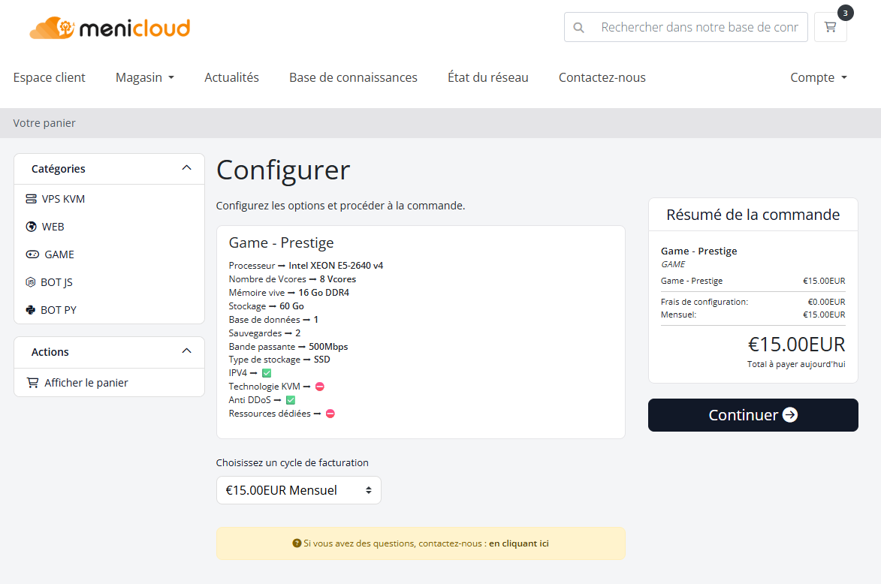Click the €0.00EUR configuration fee
The height and width of the screenshot is (584, 881).
coord(826,302)
